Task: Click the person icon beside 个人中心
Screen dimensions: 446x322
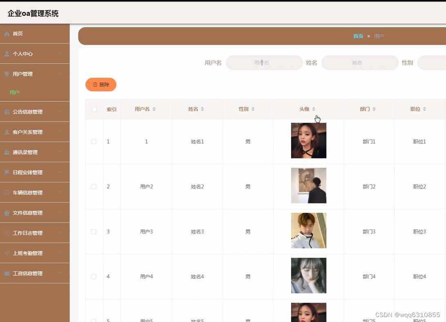Action: (x=7, y=54)
